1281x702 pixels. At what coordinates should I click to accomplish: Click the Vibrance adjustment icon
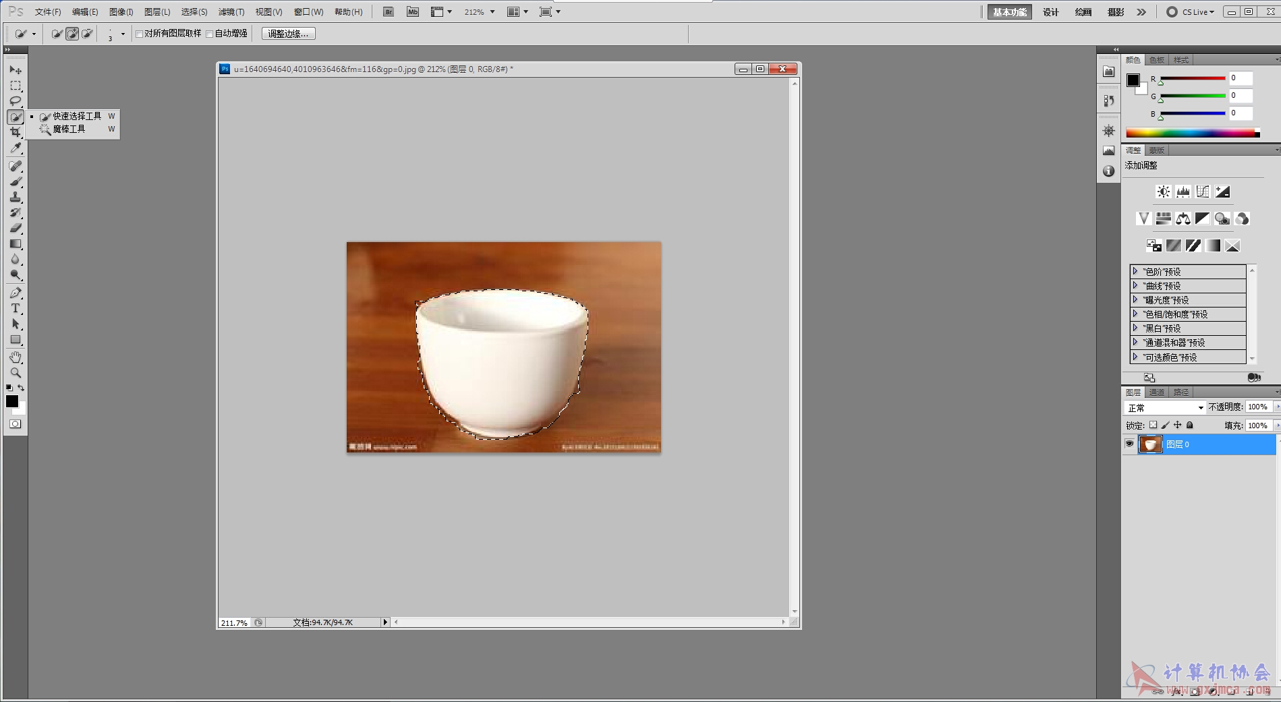(x=1143, y=218)
